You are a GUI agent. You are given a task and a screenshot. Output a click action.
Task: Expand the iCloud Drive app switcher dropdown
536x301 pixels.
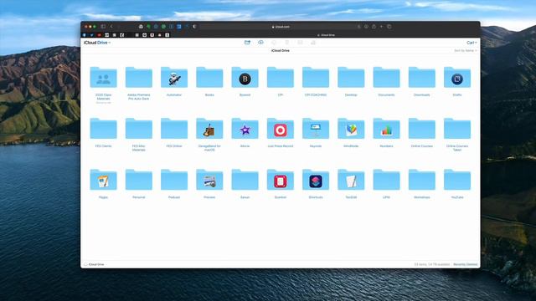pyautogui.click(x=97, y=43)
